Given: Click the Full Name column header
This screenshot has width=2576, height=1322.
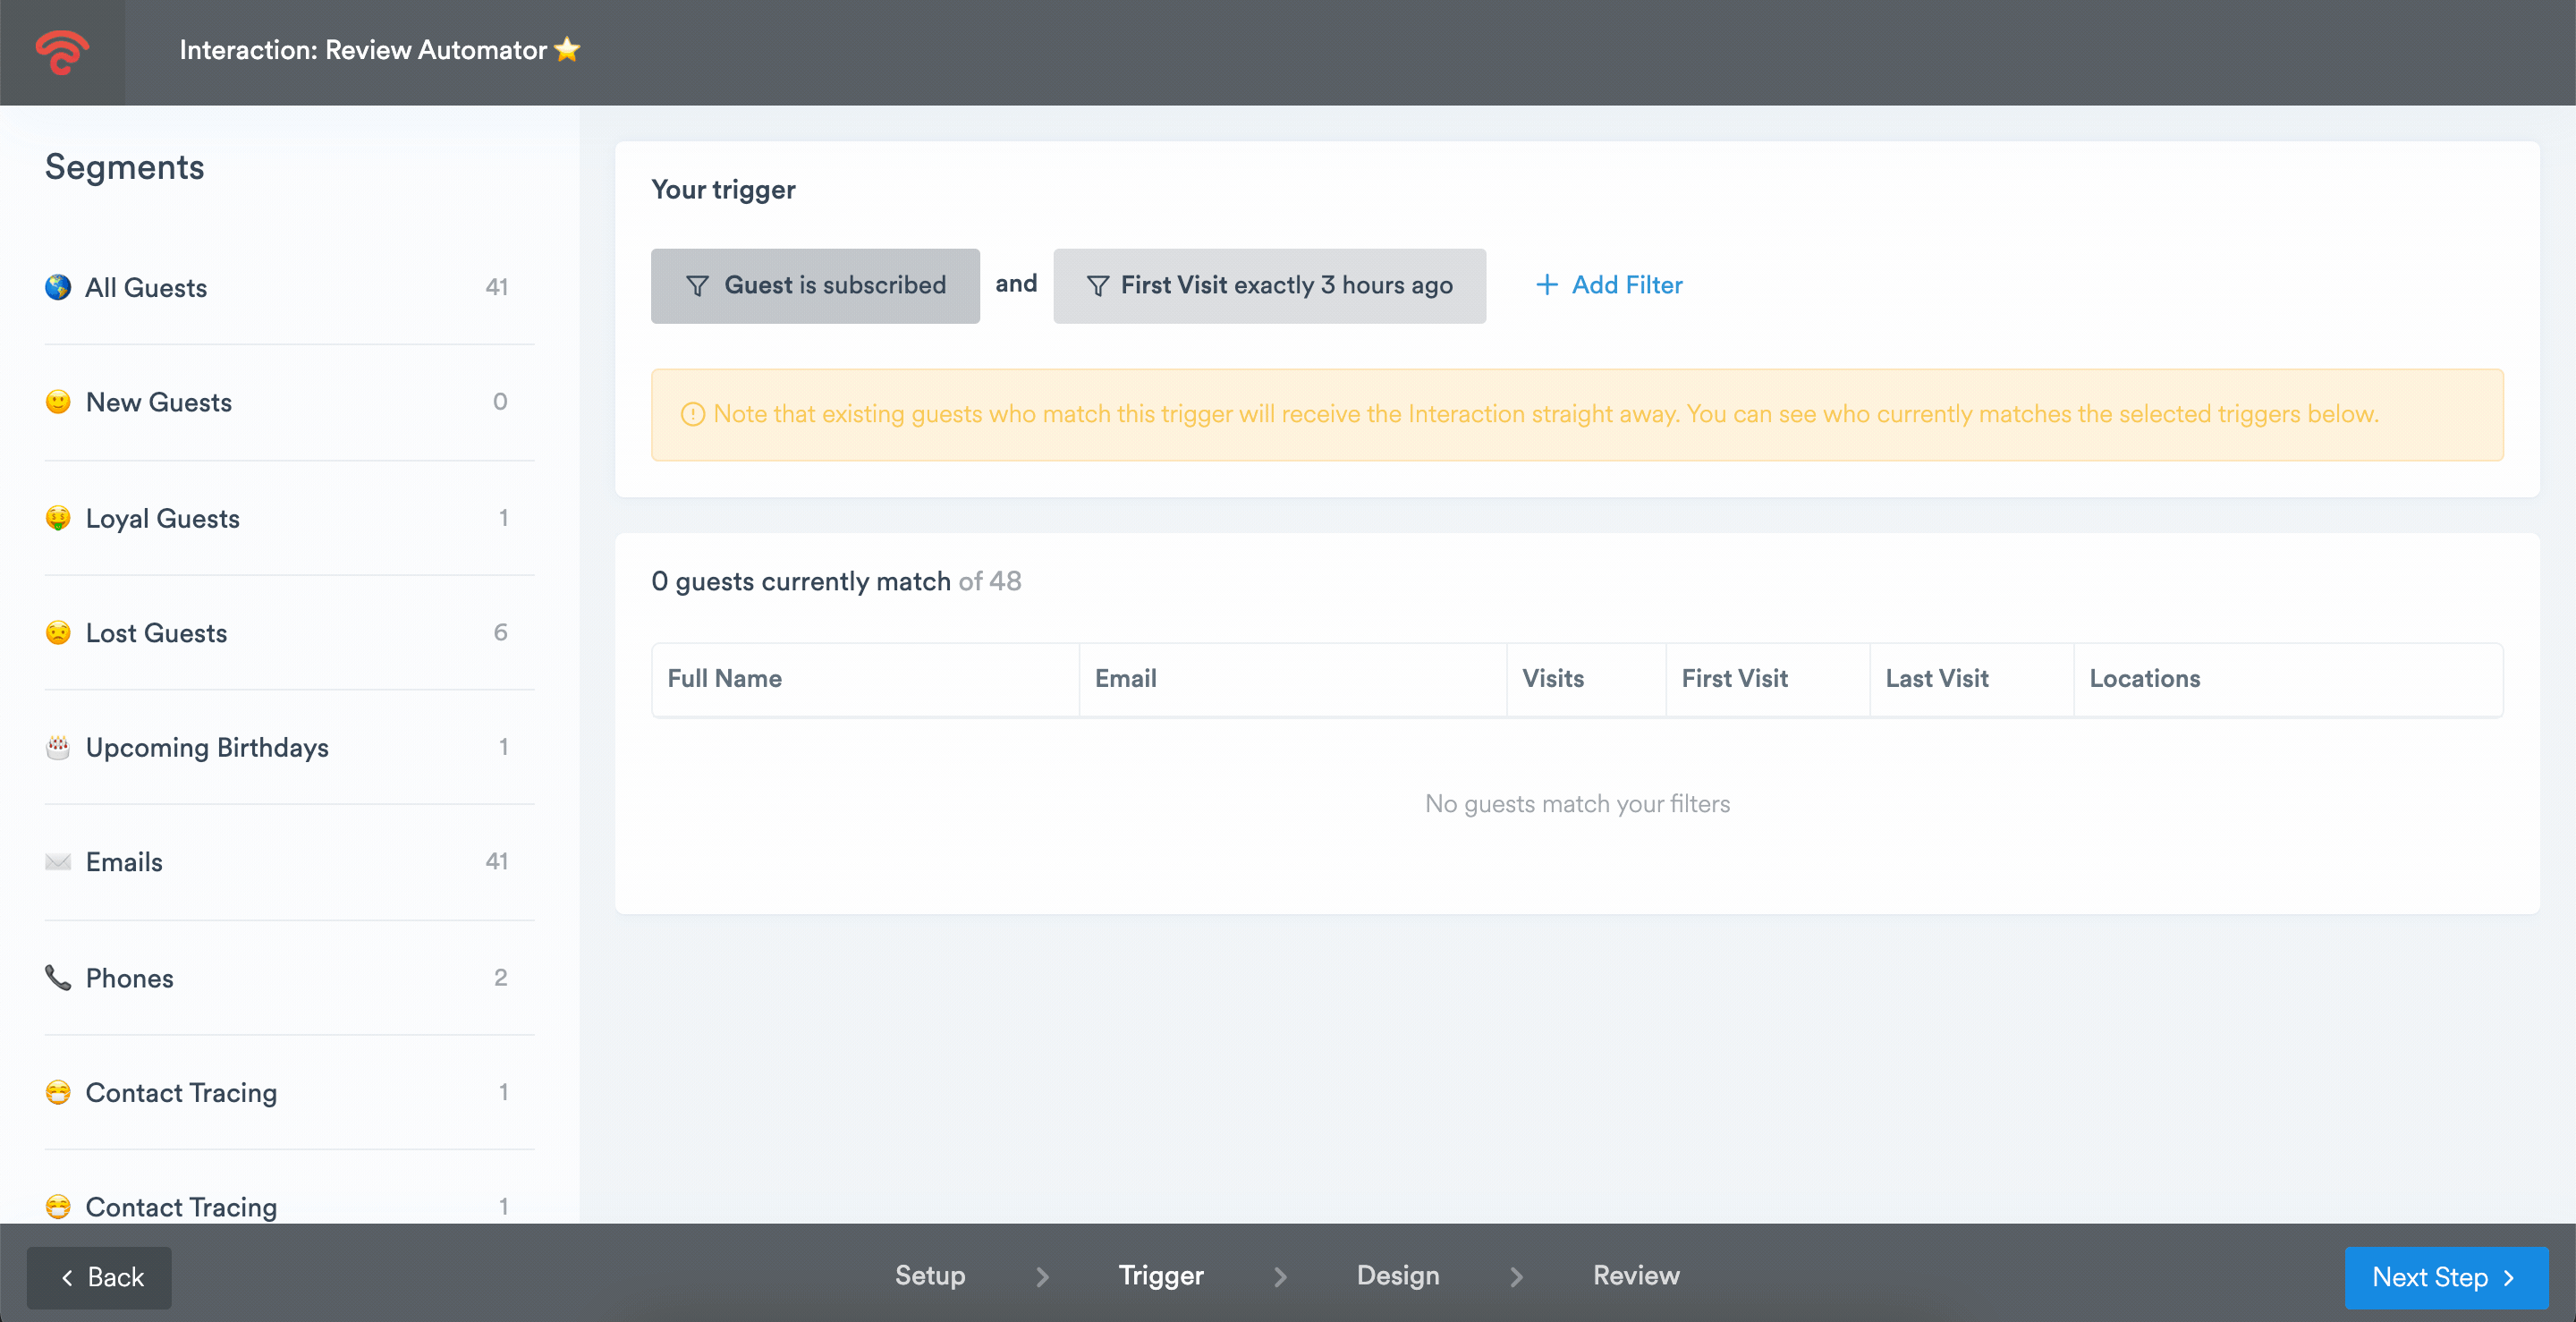Looking at the screenshot, I should (x=724, y=679).
